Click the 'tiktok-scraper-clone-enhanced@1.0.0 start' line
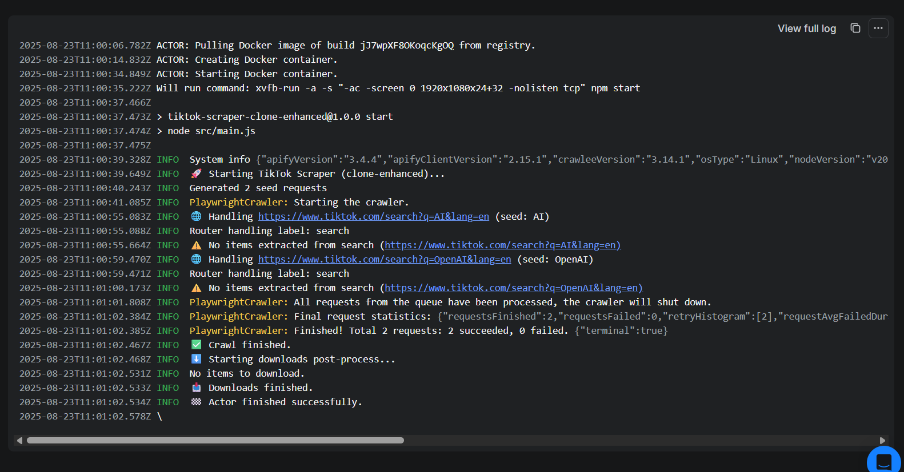 coord(275,117)
